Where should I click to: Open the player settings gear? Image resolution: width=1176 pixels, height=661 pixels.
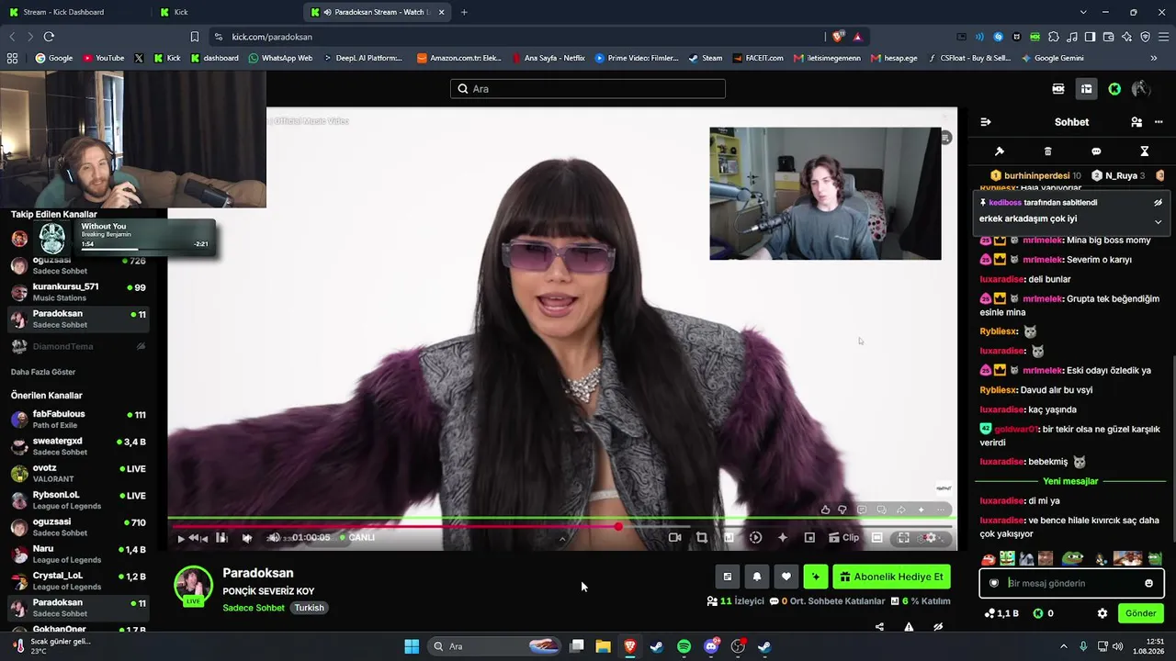[x=931, y=538]
